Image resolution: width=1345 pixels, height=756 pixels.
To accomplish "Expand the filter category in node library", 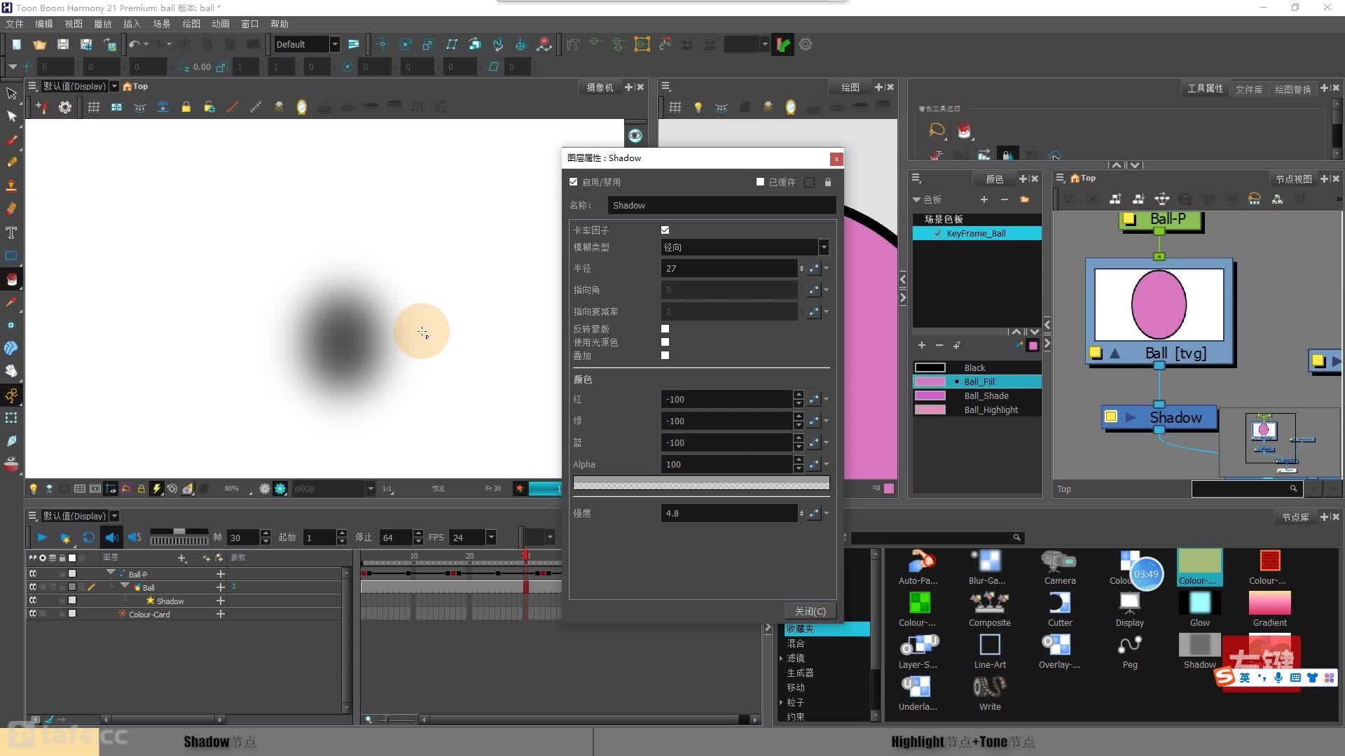I will (x=781, y=658).
